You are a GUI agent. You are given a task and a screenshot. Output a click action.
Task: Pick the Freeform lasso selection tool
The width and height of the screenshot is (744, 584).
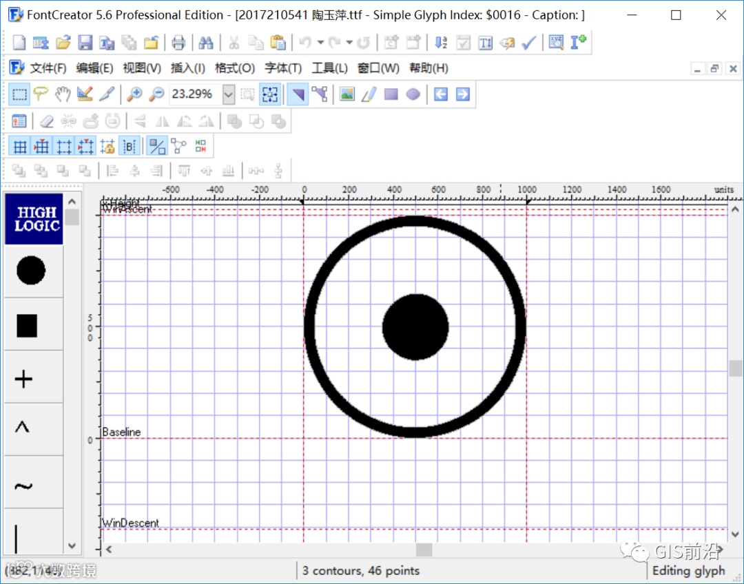[x=41, y=94]
